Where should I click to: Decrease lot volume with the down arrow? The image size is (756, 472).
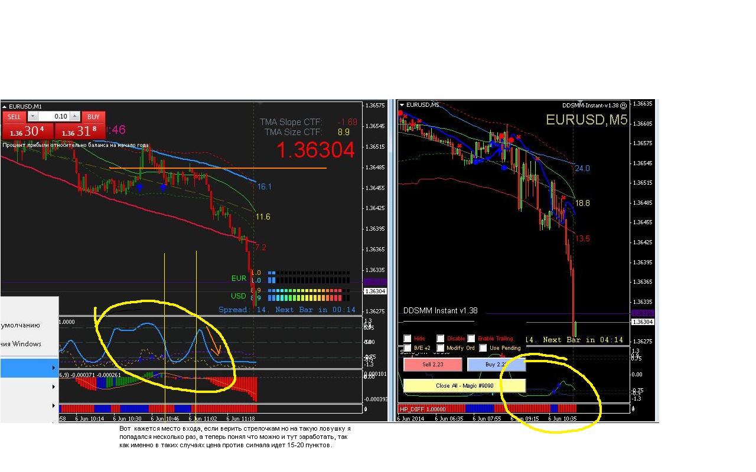[33, 116]
